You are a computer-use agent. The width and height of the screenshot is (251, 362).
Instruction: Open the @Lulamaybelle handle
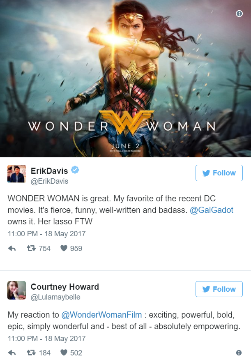[55, 297]
